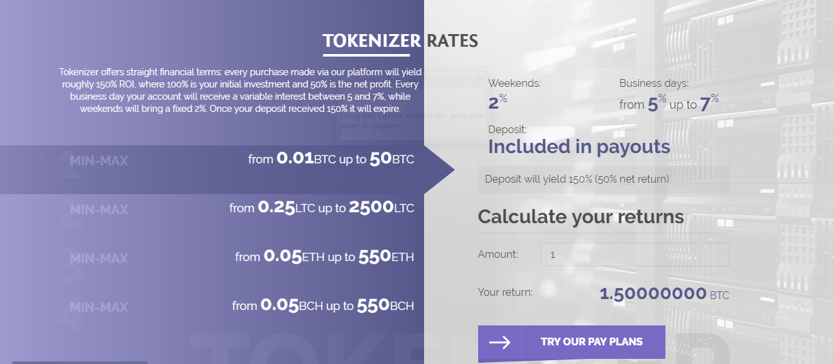Click the Tokenizer terms description paragraph
The image size is (834, 364).
[240, 91]
